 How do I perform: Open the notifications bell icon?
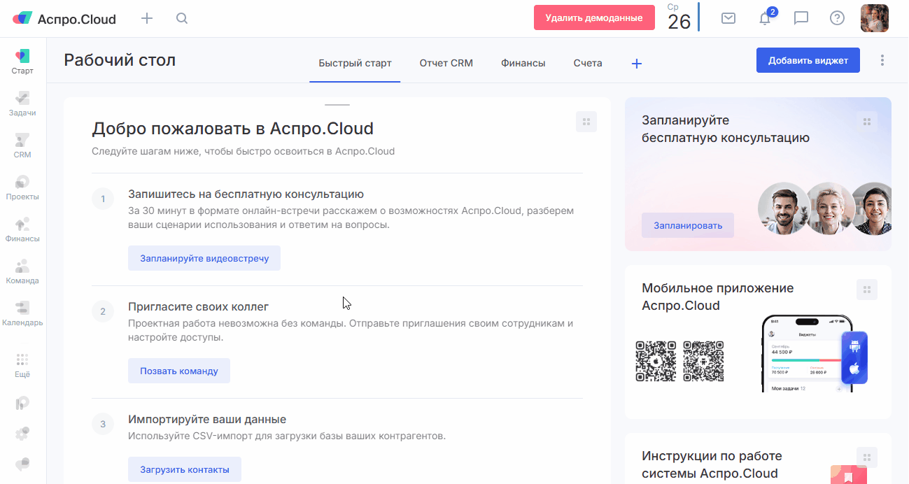[765, 19]
